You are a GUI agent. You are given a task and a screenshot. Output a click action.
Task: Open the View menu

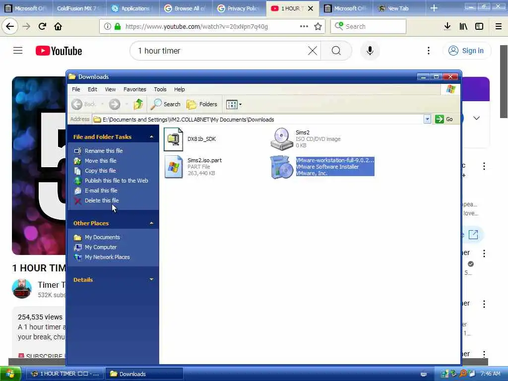[x=110, y=89]
